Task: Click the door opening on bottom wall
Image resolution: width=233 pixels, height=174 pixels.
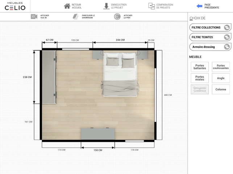Action: coord(134,141)
